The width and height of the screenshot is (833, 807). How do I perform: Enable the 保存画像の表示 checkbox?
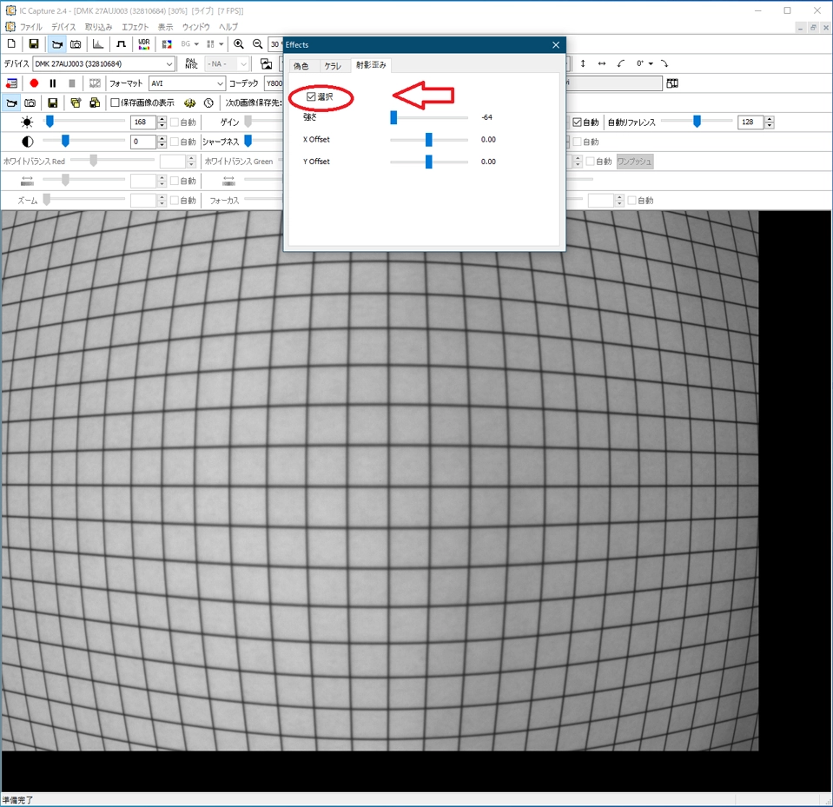(115, 103)
